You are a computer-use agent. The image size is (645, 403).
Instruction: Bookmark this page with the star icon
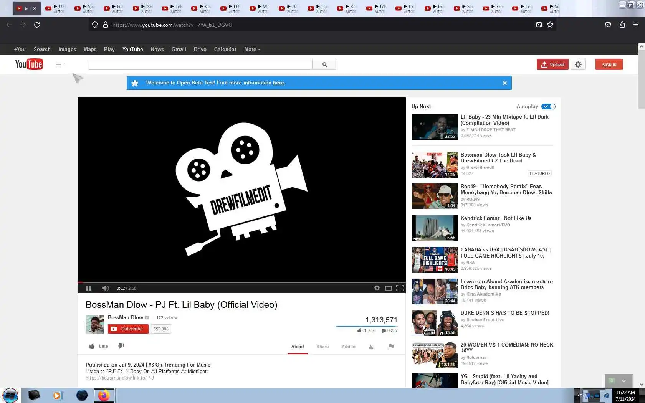(550, 25)
